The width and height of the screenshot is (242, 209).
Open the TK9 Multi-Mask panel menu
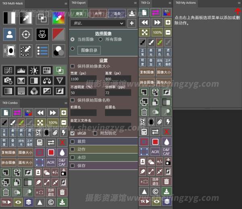point(66,3)
